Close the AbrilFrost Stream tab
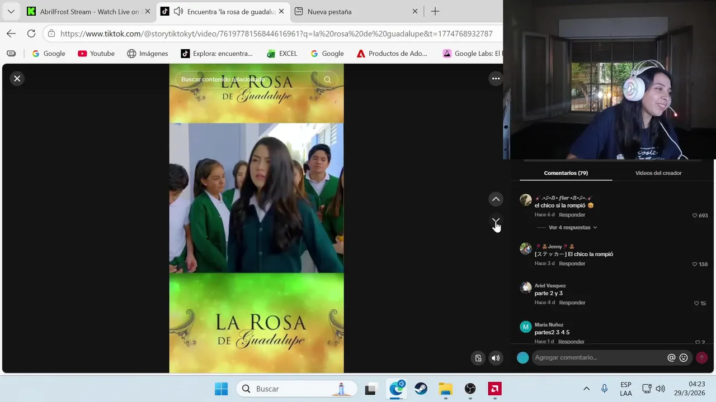 pyautogui.click(x=147, y=11)
